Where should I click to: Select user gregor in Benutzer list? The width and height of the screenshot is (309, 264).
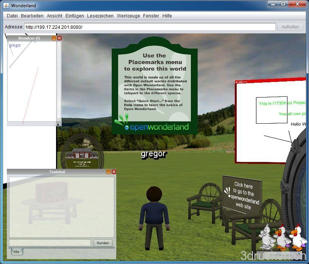coord(15,45)
